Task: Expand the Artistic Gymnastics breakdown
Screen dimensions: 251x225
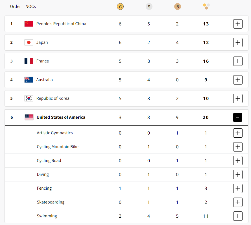Action: point(238,133)
